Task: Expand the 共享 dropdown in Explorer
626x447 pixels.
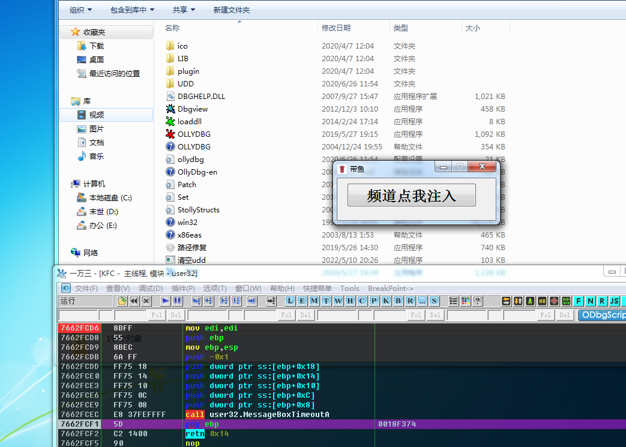Action: (184, 10)
